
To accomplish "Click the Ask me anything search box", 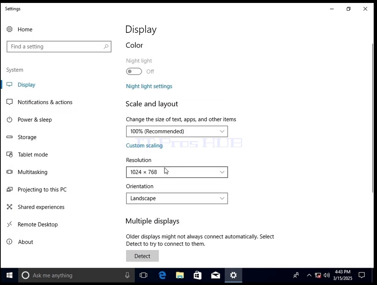I will coord(77,275).
